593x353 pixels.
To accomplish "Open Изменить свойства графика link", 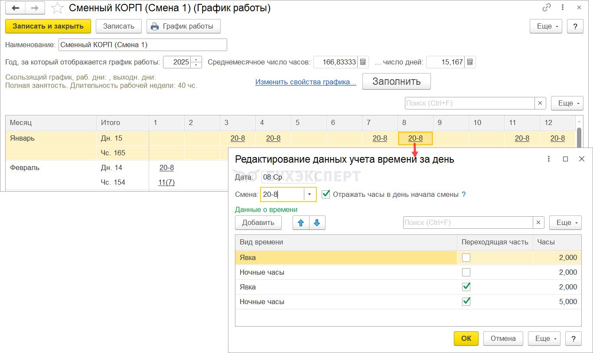I will pyautogui.click(x=306, y=82).
